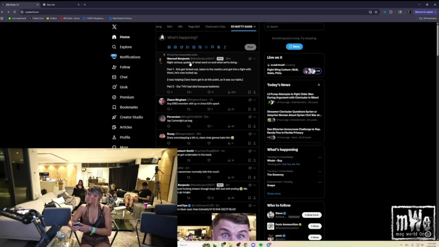Switch to the BAU timeline tab
This screenshot has height=247, width=439.
(x=170, y=26)
